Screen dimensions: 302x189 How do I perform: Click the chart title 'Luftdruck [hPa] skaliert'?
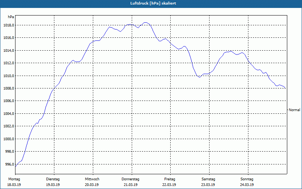point(153,3)
